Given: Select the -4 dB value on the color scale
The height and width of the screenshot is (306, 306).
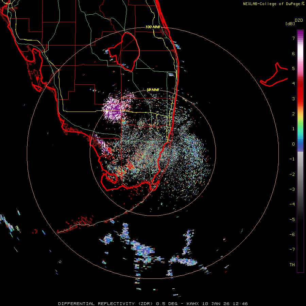Looking at the screenshot, I should click(292, 204).
